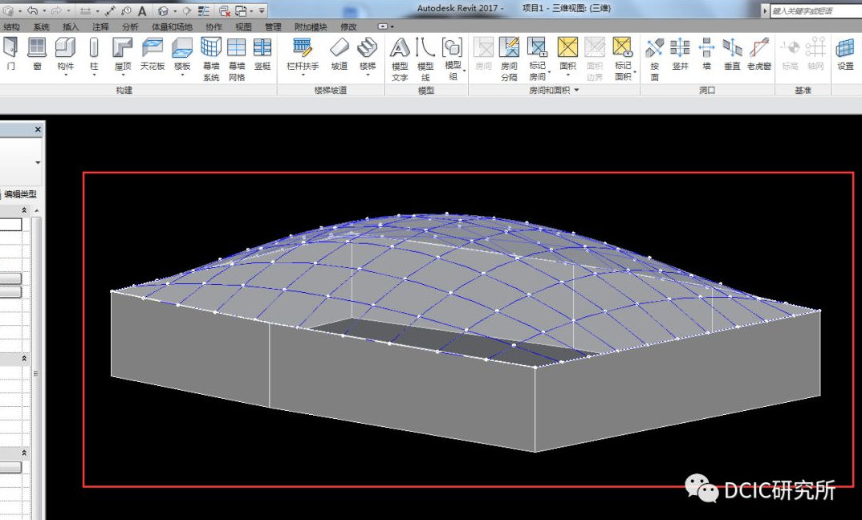Collapse the first Properties group chevron

pyautogui.click(x=24, y=210)
